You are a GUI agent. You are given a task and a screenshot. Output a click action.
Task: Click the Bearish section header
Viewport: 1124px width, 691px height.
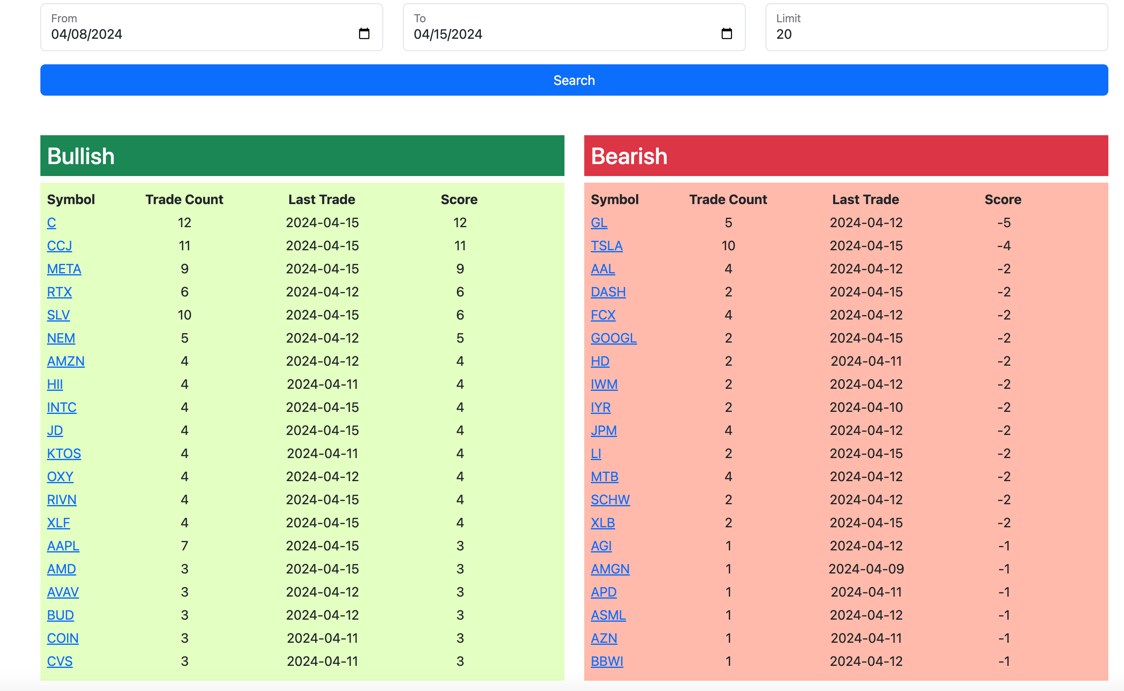(x=846, y=155)
